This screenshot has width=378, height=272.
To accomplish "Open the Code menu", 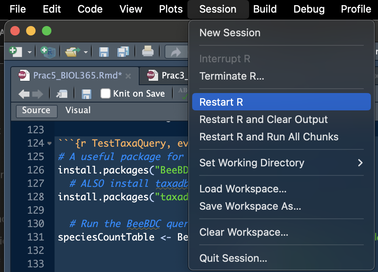I will pyautogui.click(x=90, y=9).
